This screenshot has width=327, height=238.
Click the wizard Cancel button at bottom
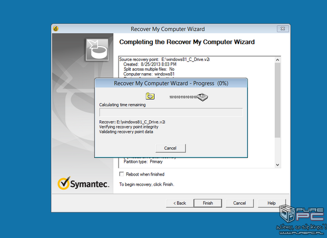pos(240,203)
